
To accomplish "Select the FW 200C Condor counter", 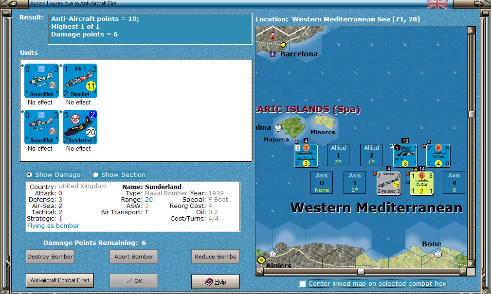I will coord(389,183).
